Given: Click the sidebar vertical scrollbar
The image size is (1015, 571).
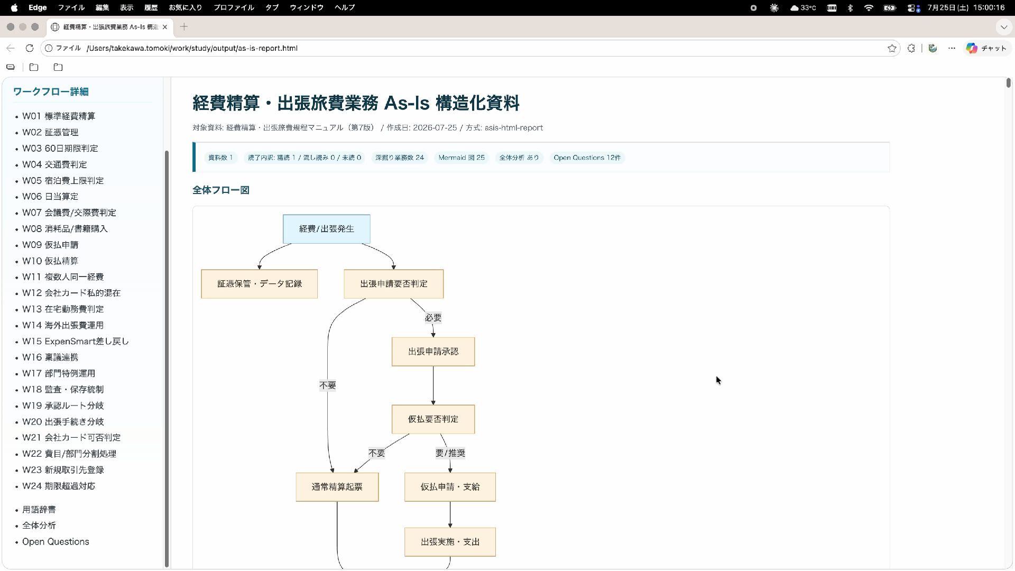Looking at the screenshot, I should tap(167, 360).
